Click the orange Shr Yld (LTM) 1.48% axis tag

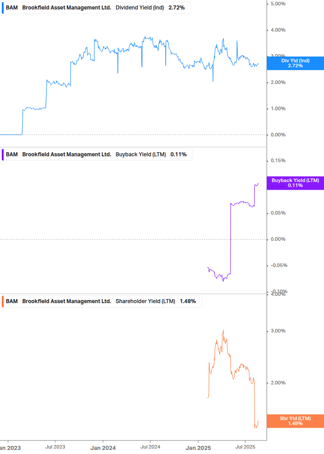(x=296, y=421)
